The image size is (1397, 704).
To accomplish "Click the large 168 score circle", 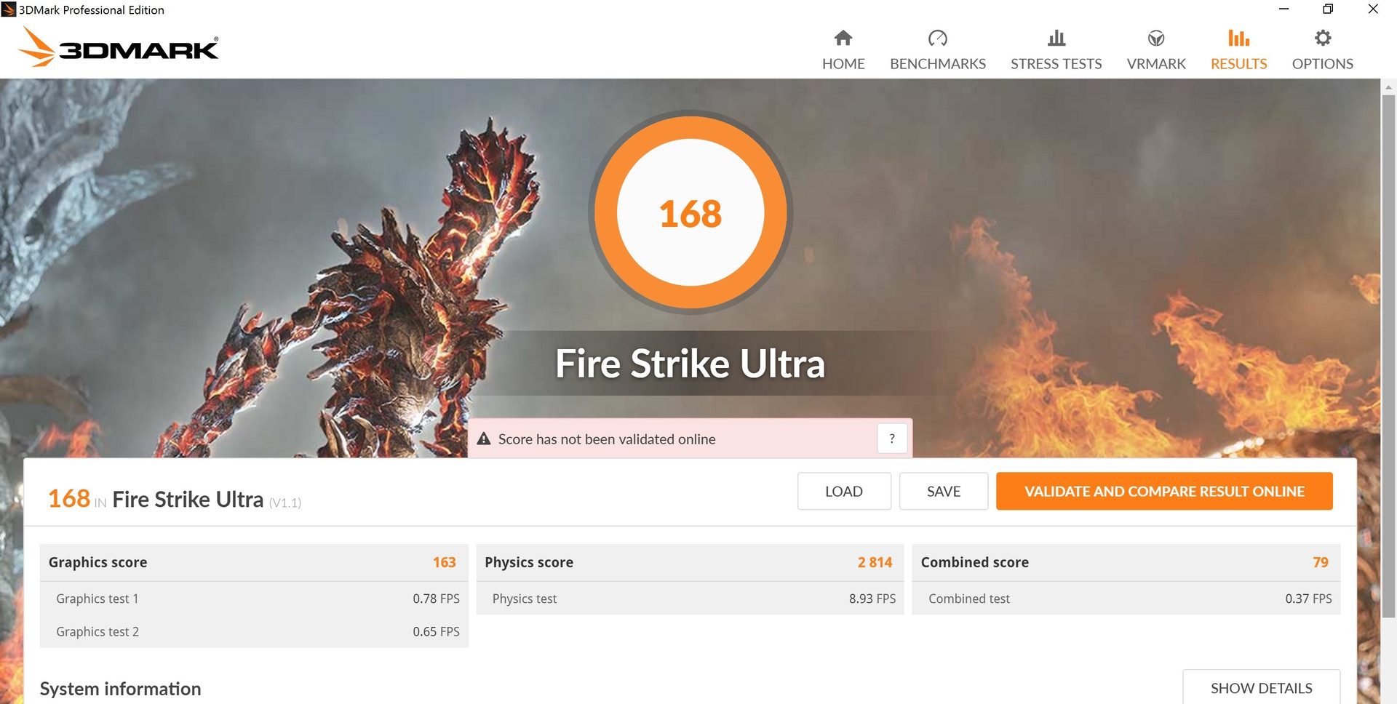I will (690, 212).
